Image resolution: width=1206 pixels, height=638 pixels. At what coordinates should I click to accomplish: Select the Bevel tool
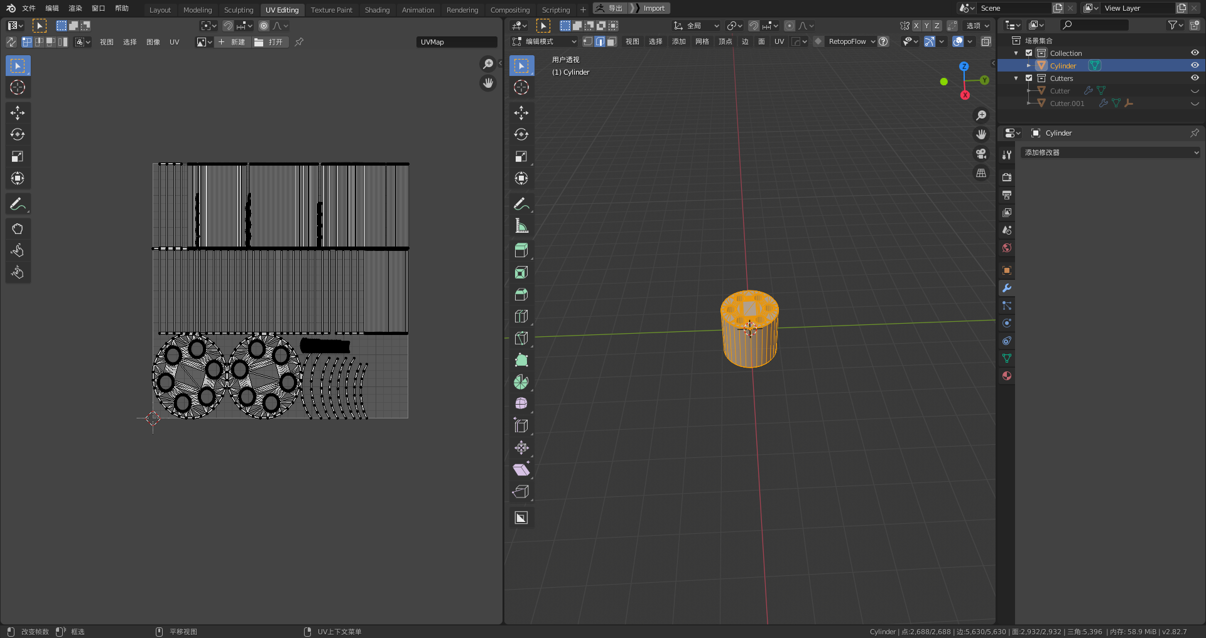[521, 294]
